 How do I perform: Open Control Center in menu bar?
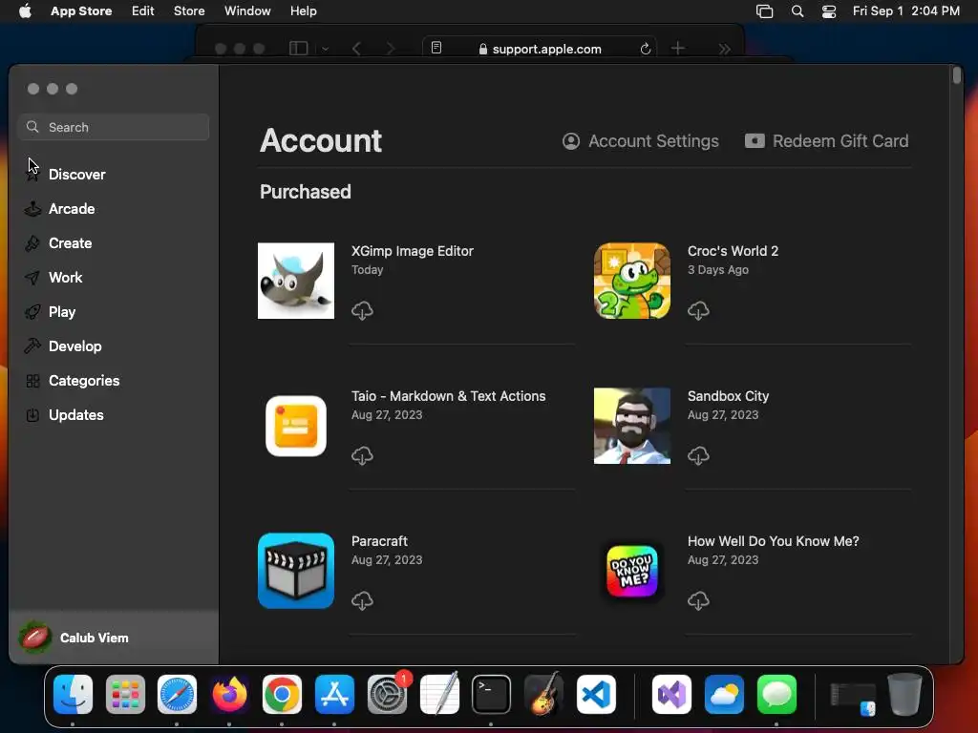coord(829,11)
